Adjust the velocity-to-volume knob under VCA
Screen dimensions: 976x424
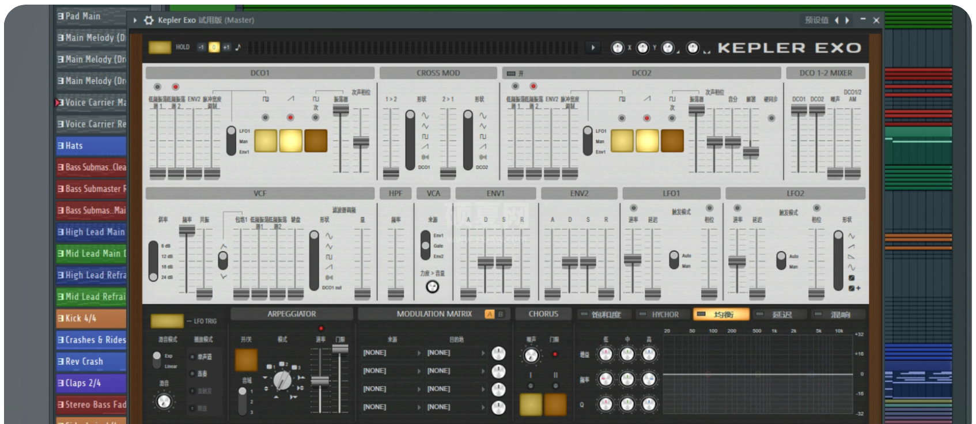click(432, 286)
